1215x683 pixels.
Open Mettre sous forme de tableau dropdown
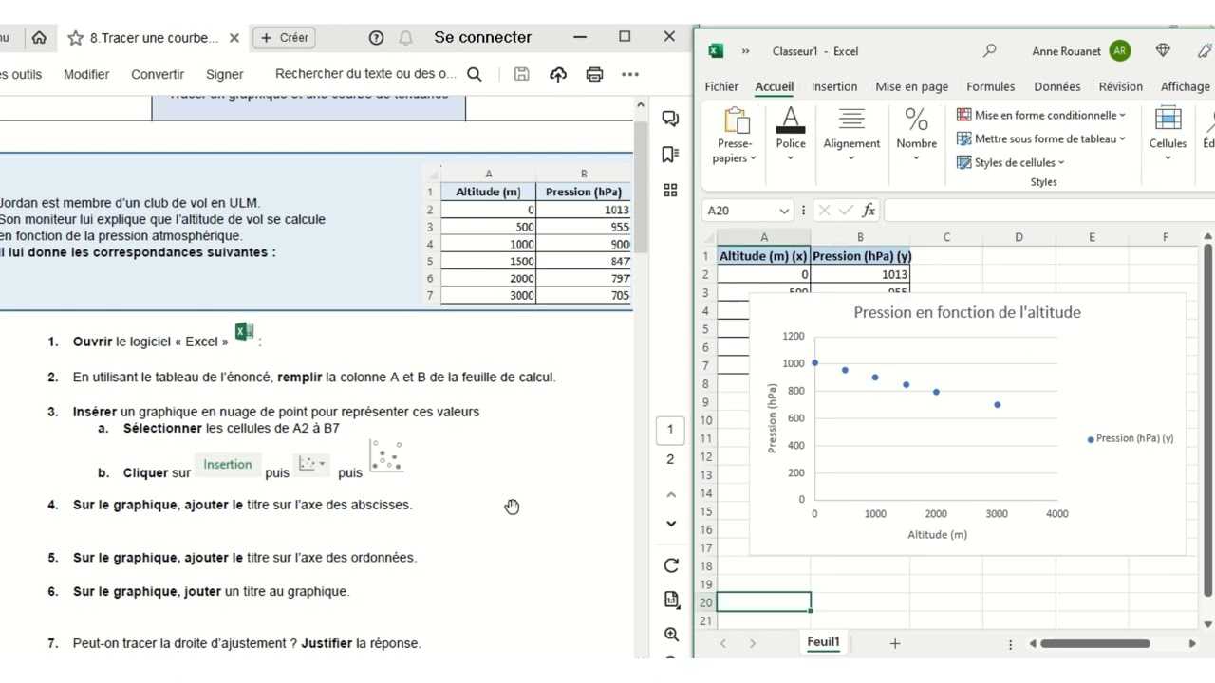click(x=1041, y=138)
